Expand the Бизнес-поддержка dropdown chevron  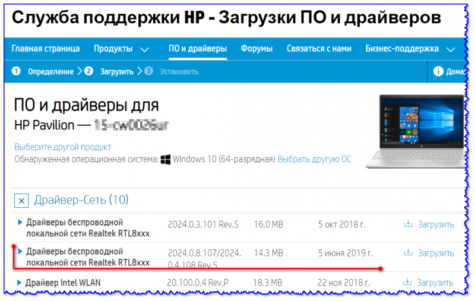[451, 50]
